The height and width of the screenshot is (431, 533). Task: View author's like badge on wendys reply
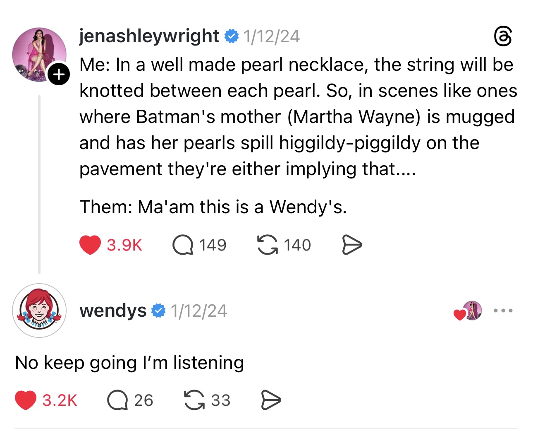pos(468,311)
